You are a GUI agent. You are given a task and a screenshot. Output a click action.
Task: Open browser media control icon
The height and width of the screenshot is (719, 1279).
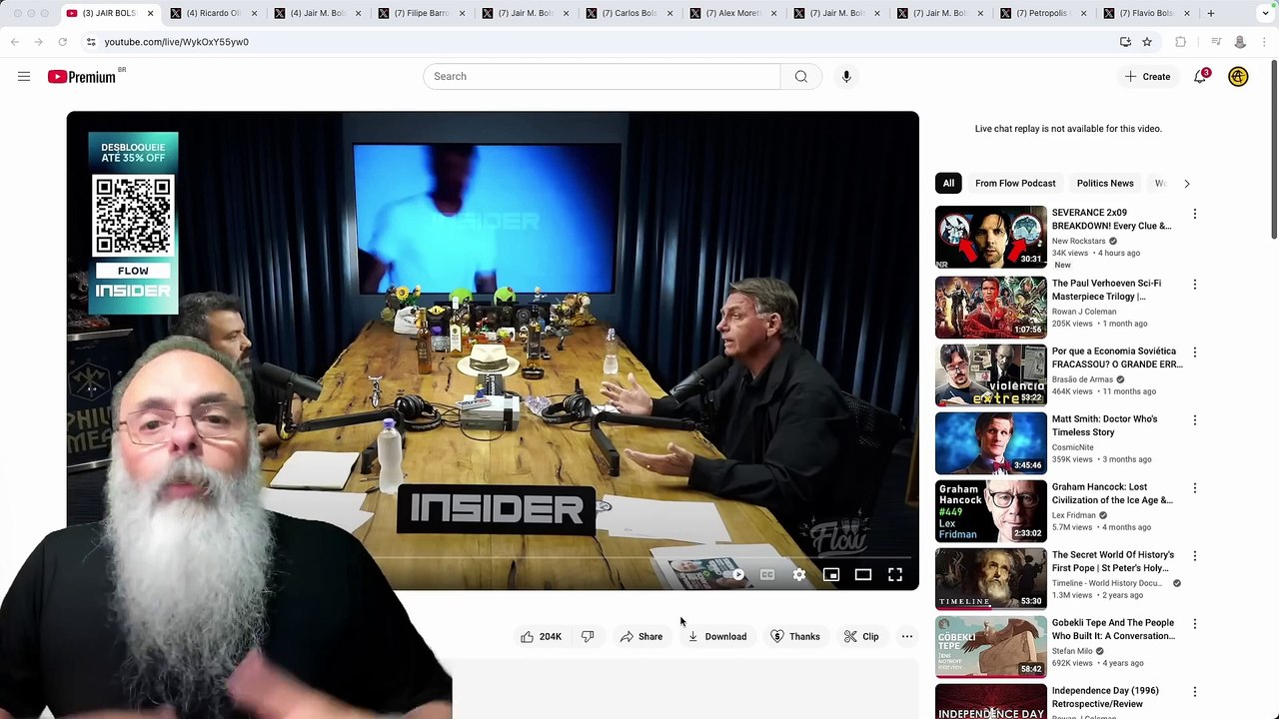point(1216,42)
